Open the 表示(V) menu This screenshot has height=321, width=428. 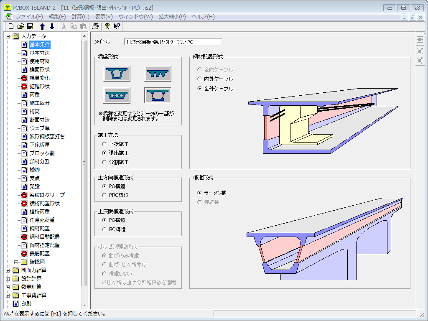[x=104, y=17]
